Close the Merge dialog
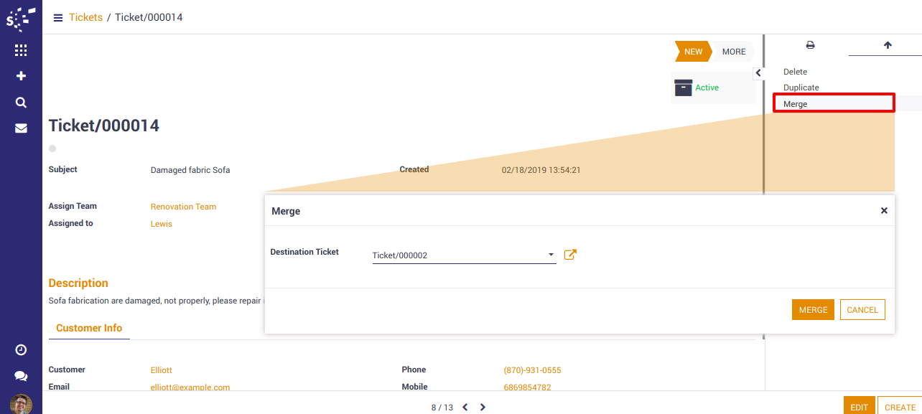This screenshot has height=414, width=922. tap(884, 211)
